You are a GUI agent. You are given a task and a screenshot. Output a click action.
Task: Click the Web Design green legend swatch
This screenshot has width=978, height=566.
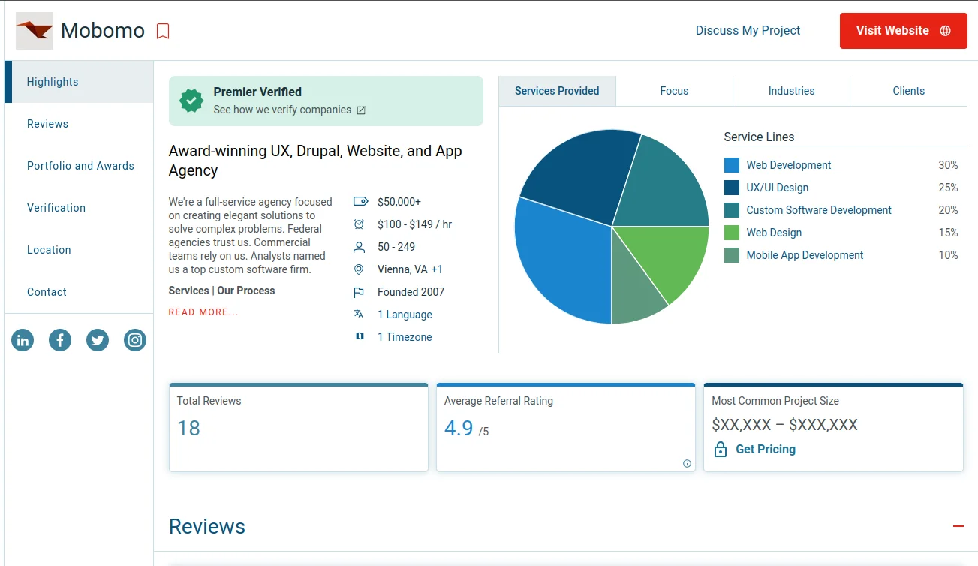click(732, 233)
